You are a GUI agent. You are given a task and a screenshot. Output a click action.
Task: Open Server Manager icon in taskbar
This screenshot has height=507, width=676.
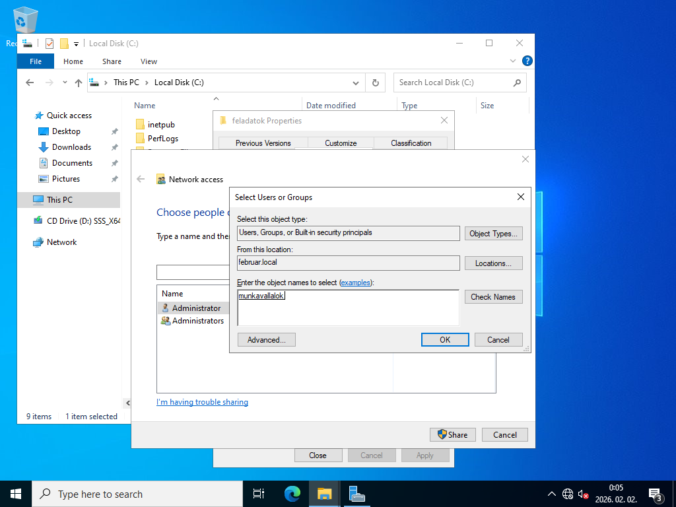(356, 494)
